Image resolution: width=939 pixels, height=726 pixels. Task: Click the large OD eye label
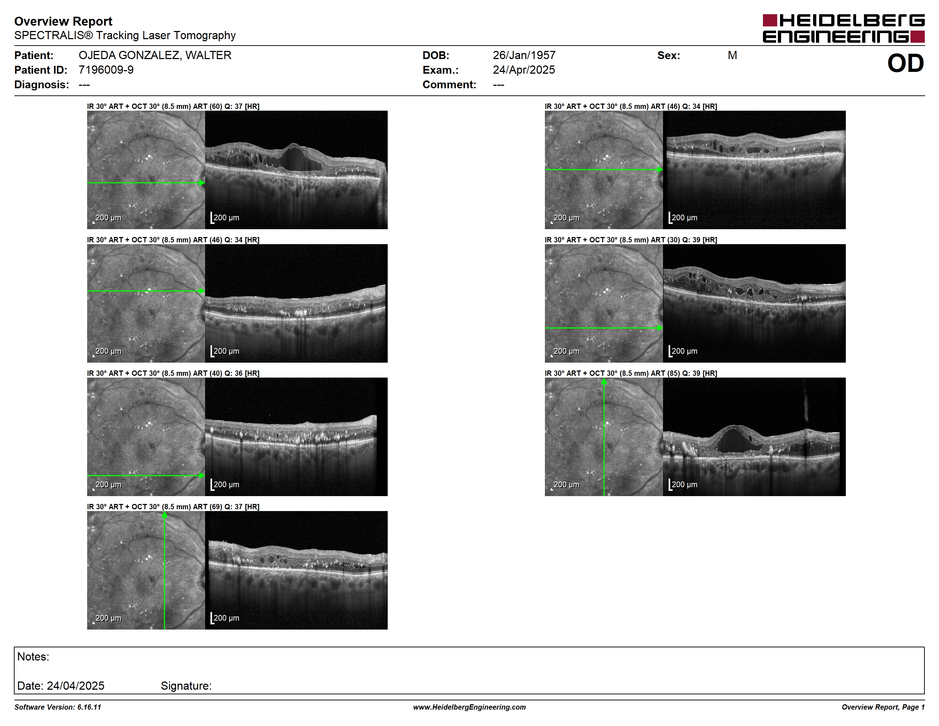click(906, 63)
